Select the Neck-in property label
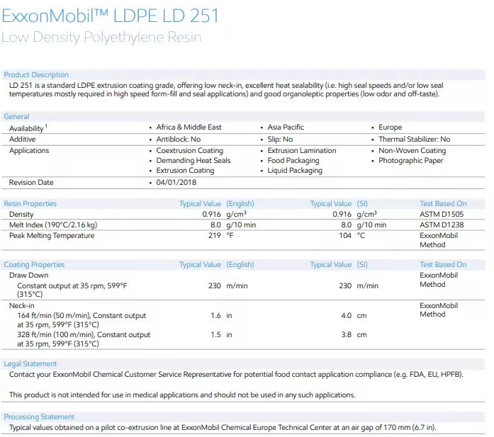Viewport: 494px width, 437px height. point(23,306)
